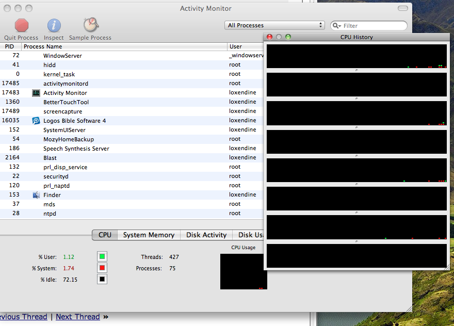Click the Sample Process icon
Viewport: 454px width, 326px height.
pos(91,25)
